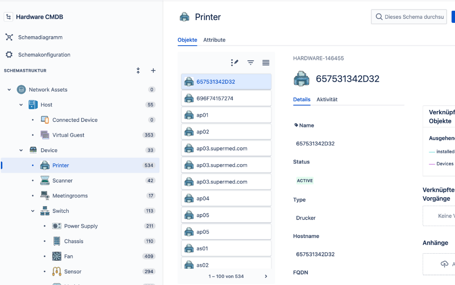Open the Schemadiagramm view
Viewport: 455px width, 285px height.
coord(40,37)
